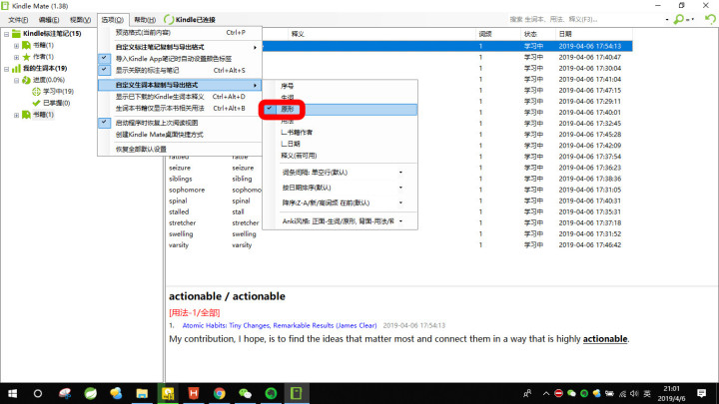This screenshot has width=719, height=404.
Task: Click the Kindle已连接 sync circle icon
Action: (169, 20)
